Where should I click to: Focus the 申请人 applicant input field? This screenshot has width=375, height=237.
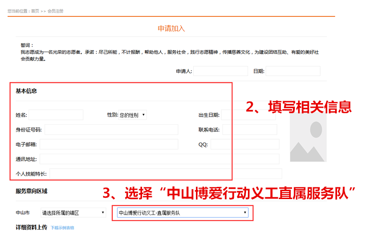220,71
